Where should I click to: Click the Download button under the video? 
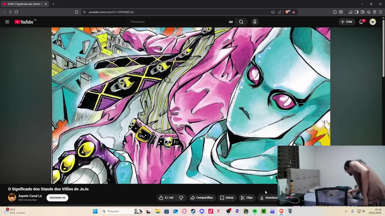coord(268,198)
